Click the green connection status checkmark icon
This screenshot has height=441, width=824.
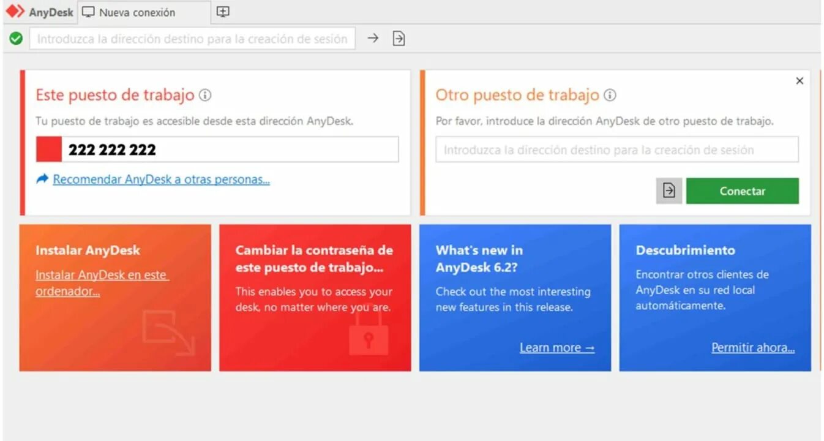pyautogui.click(x=16, y=39)
